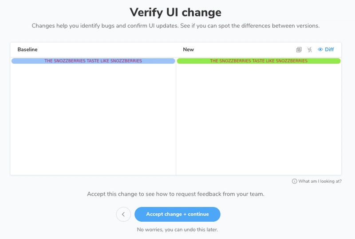Click the "Accept this change" instruction text
The image size is (355, 239).
[175, 194]
